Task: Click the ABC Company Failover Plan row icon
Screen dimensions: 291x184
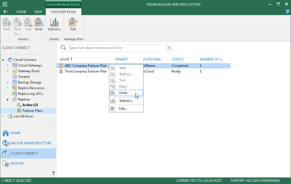Action: click(61, 66)
